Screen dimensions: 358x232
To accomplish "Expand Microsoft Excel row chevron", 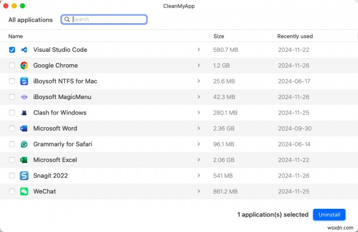I will 199,160.
